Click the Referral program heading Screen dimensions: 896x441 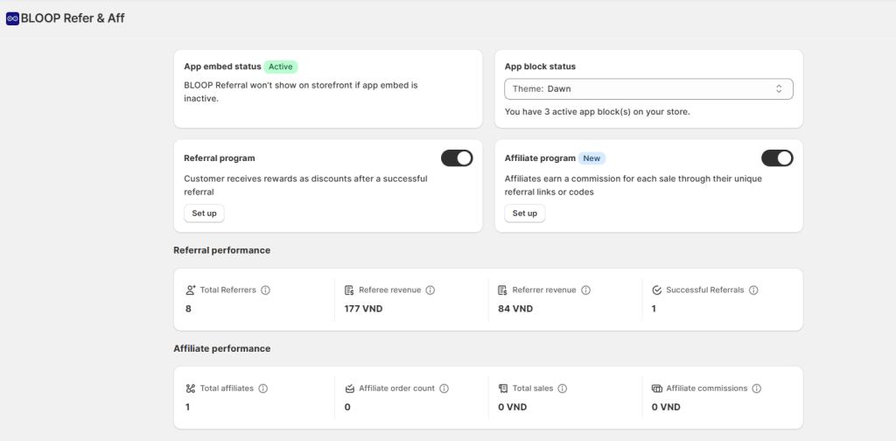[x=220, y=158]
